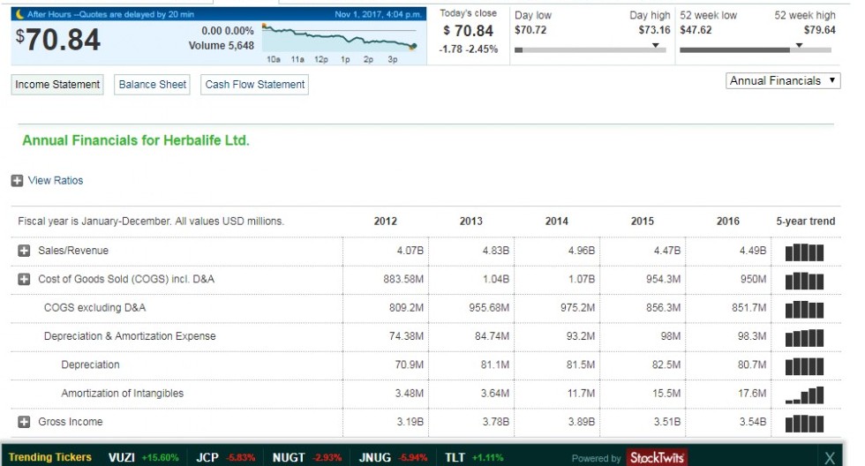
Task: Click the 5-year trend column header
Action: (x=805, y=222)
